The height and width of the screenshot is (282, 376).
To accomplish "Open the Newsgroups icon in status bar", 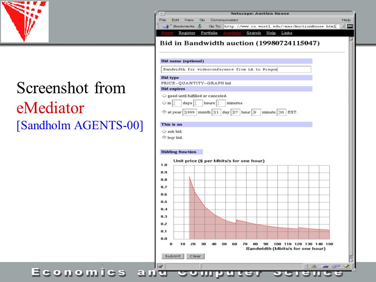I will [x=336, y=266].
